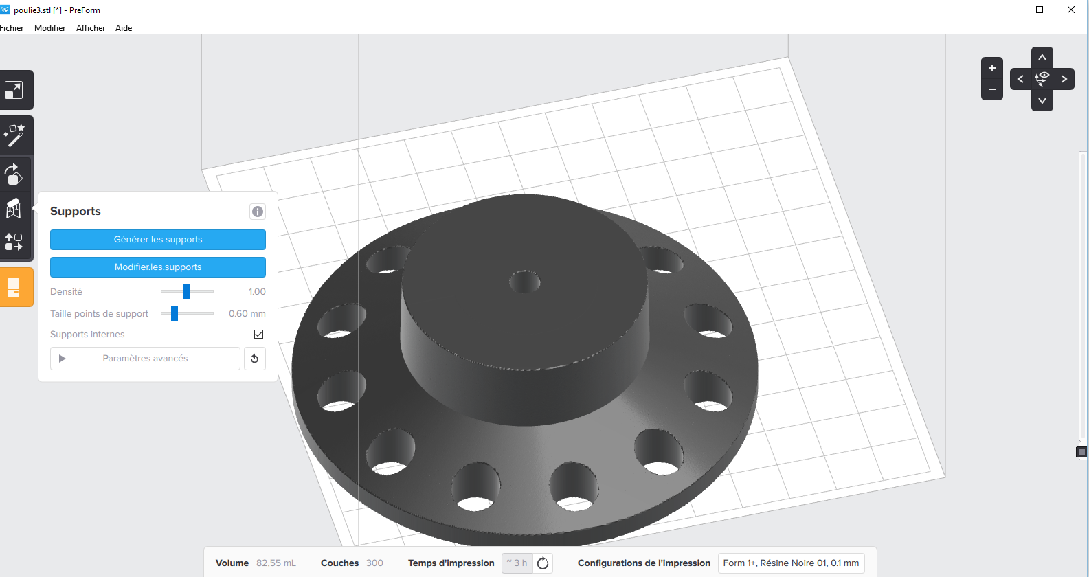Maximize the PreForm window
Image resolution: width=1089 pixels, height=577 pixels.
pos(1040,10)
